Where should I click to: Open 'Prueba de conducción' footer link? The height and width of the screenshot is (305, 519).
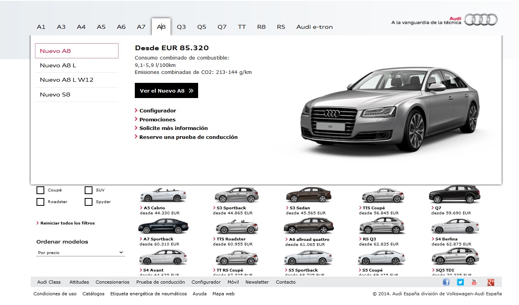(160, 282)
